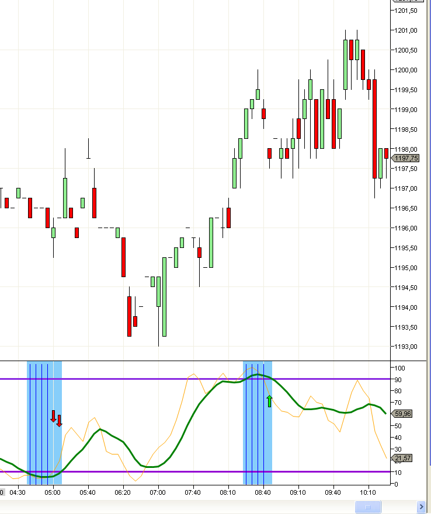This screenshot has height=514, width=431.
Task: Click the 1201,50 price axis label
Action: (406, 11)
